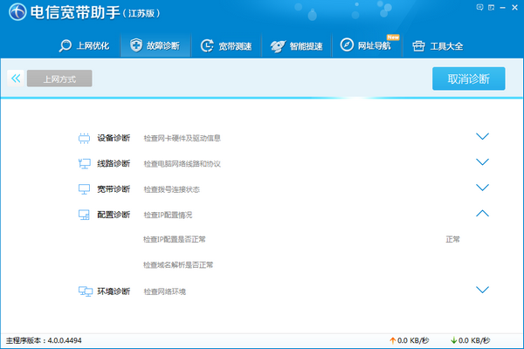The image size is (524, 349).
Task: Open the 工具大全 toolbox tab
Action: tap(437, 45)
